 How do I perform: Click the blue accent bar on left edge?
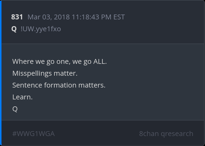click(1, 73)
